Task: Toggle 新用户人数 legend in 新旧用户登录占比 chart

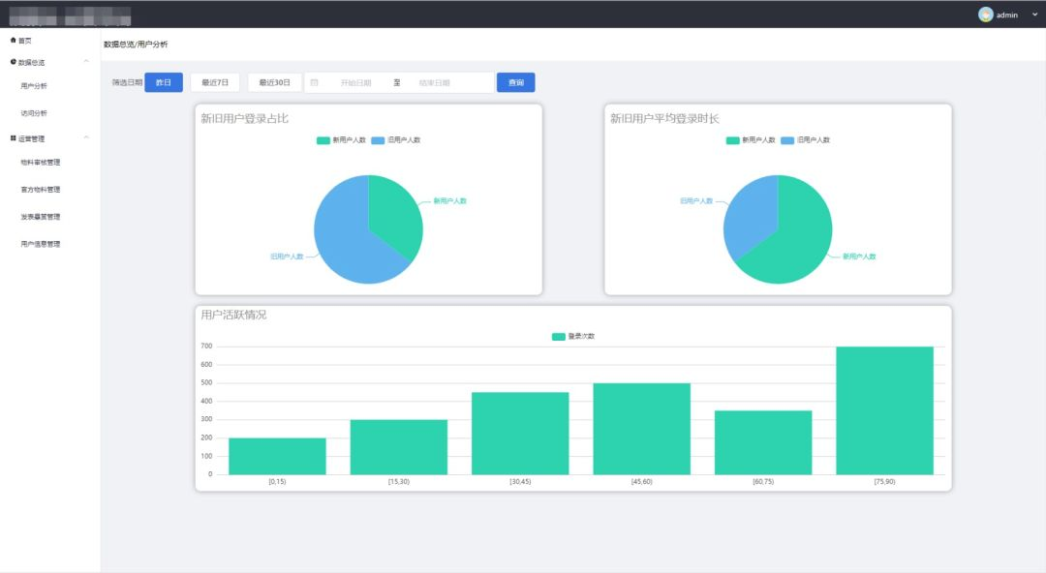Action: coord(341,140)
